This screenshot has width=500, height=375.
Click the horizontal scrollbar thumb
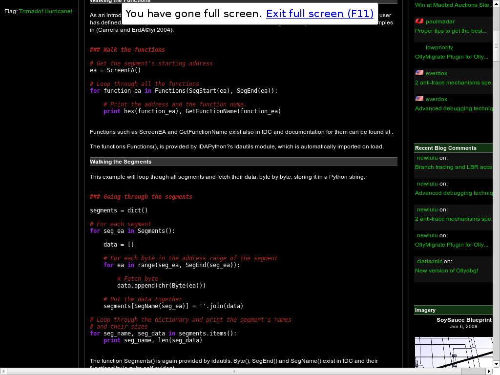click(x=235, y=371)
